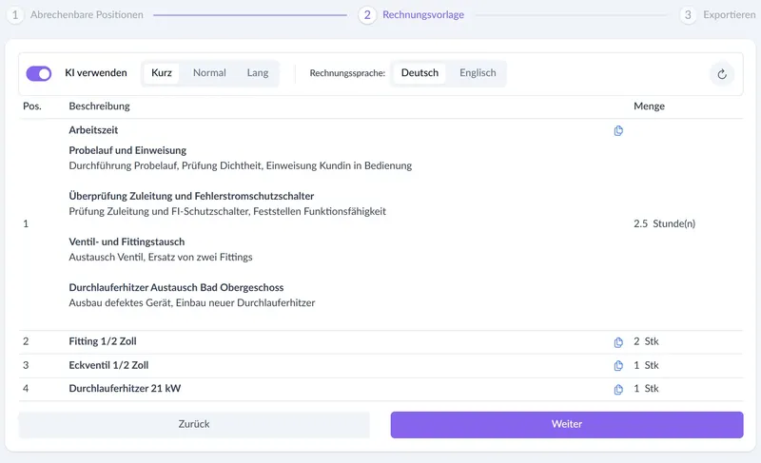761x463 pixels.
Task: Click the Eckventil 1 Stk quantity
Action: 646,365
